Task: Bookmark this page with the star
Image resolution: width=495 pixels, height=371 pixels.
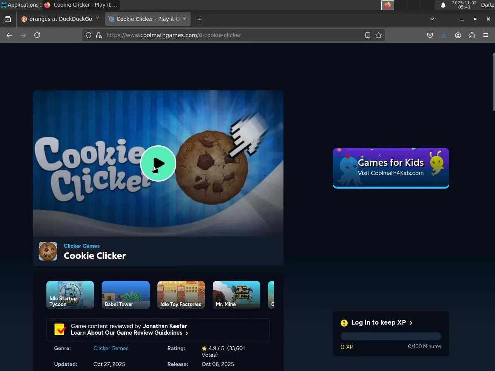Action: 379,35
